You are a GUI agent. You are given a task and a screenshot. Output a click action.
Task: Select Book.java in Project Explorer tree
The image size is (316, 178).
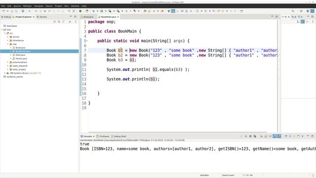pyautogui.click(x=20, y=48)
